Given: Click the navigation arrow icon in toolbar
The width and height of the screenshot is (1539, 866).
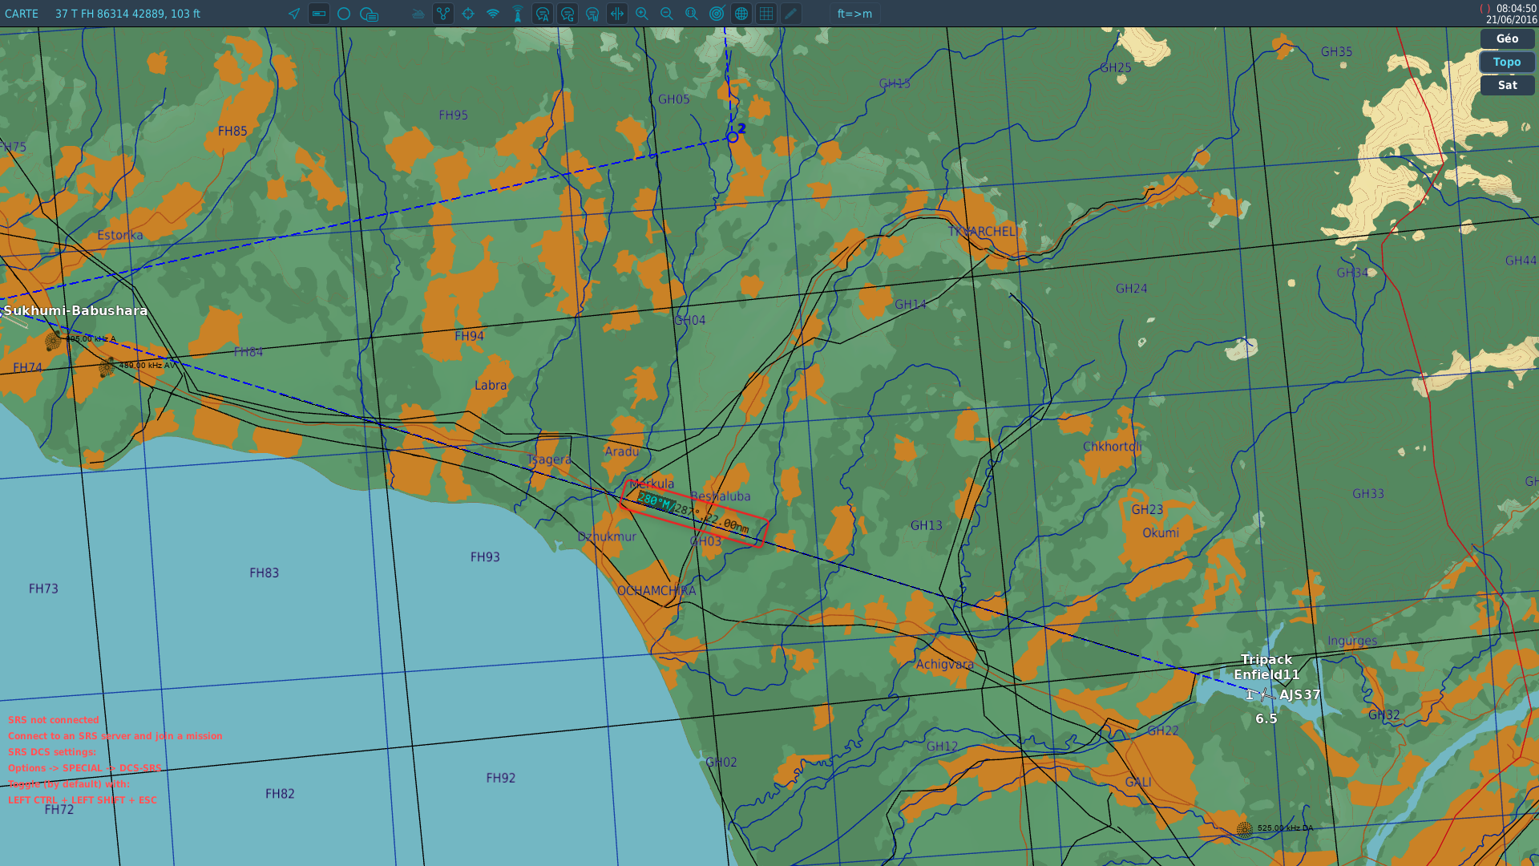Looking at the screenshot, I should [294, 14].
